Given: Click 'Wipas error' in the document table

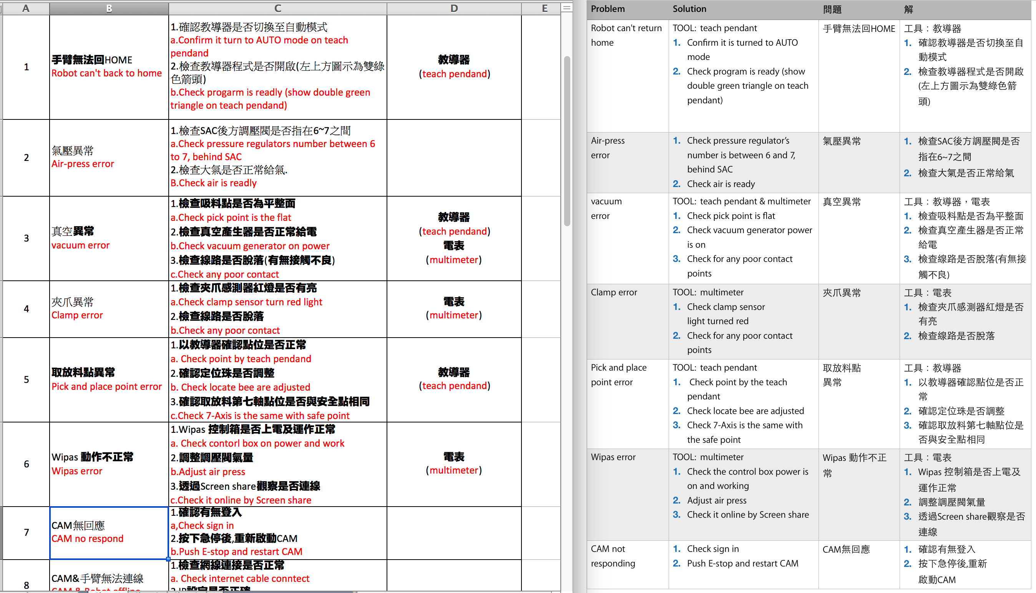Looking at the screenshot, I should [x=613, y=457].
